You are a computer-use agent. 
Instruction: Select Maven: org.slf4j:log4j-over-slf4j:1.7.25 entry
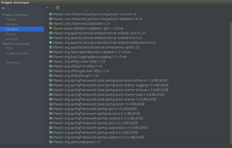click(x=81, y=71)
